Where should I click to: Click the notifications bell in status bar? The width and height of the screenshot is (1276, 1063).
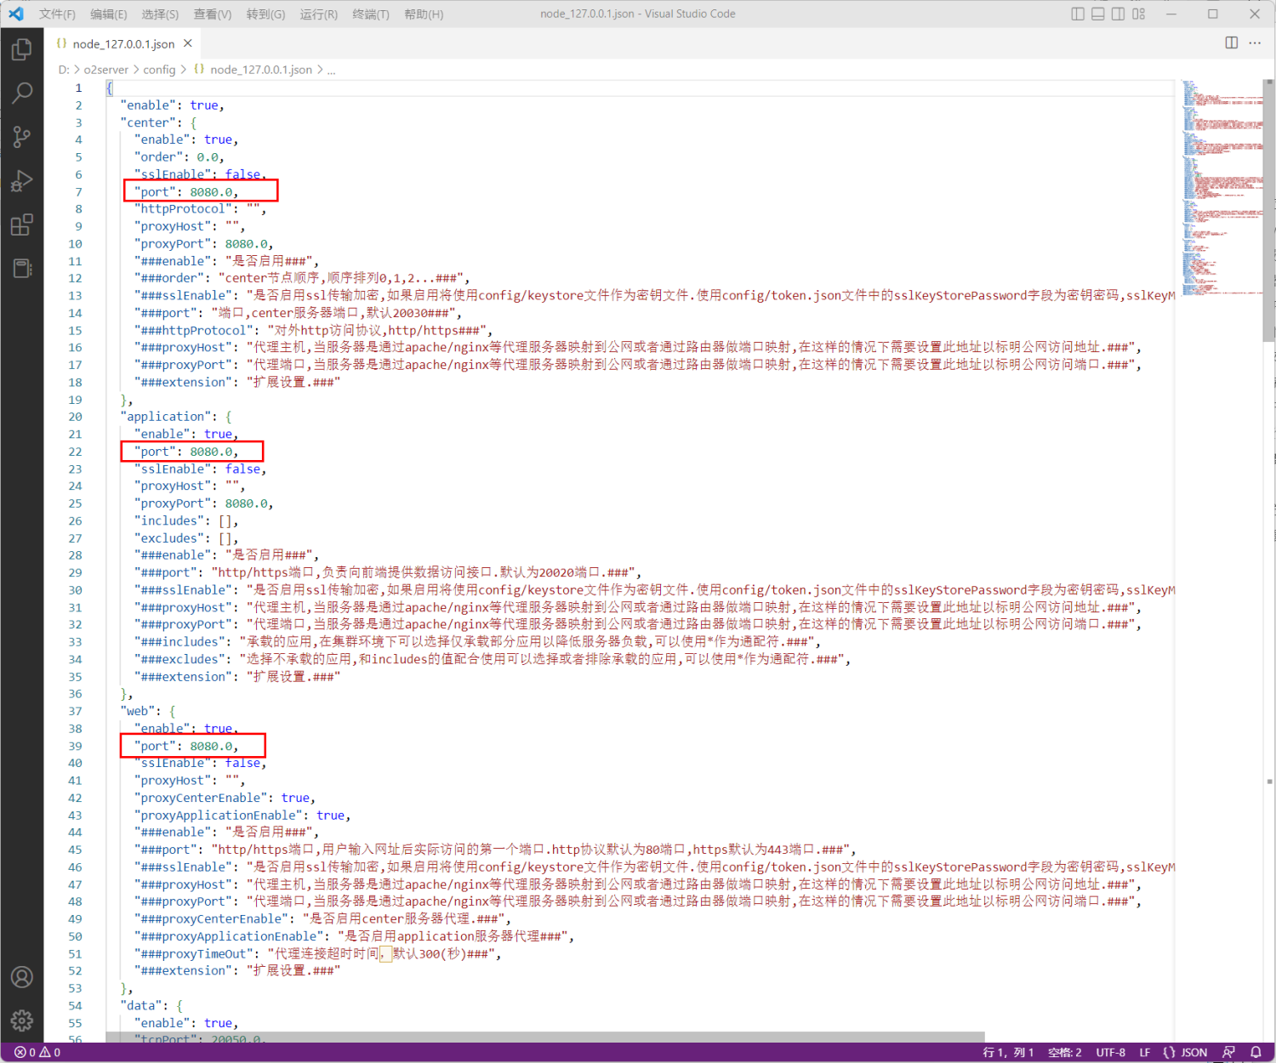1256,1052
